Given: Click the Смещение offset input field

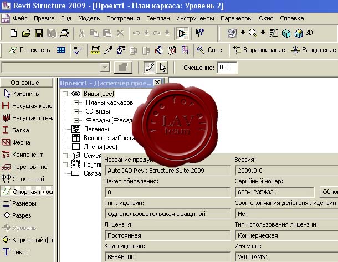Looking at the screenshot, I should 227,68.
